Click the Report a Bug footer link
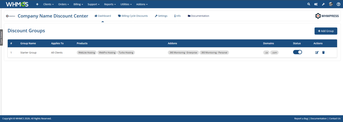This screenshot has width=343, height=122. click(301, 119)
